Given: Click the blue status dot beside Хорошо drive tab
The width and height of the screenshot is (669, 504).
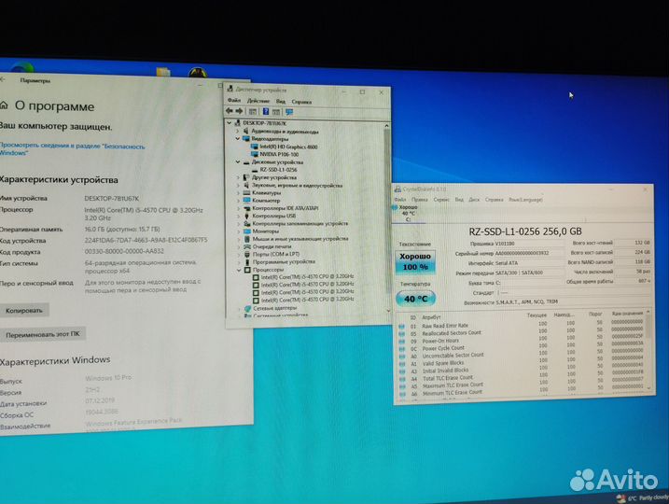Looking at the screenshot, I should (x=395, y=207).
